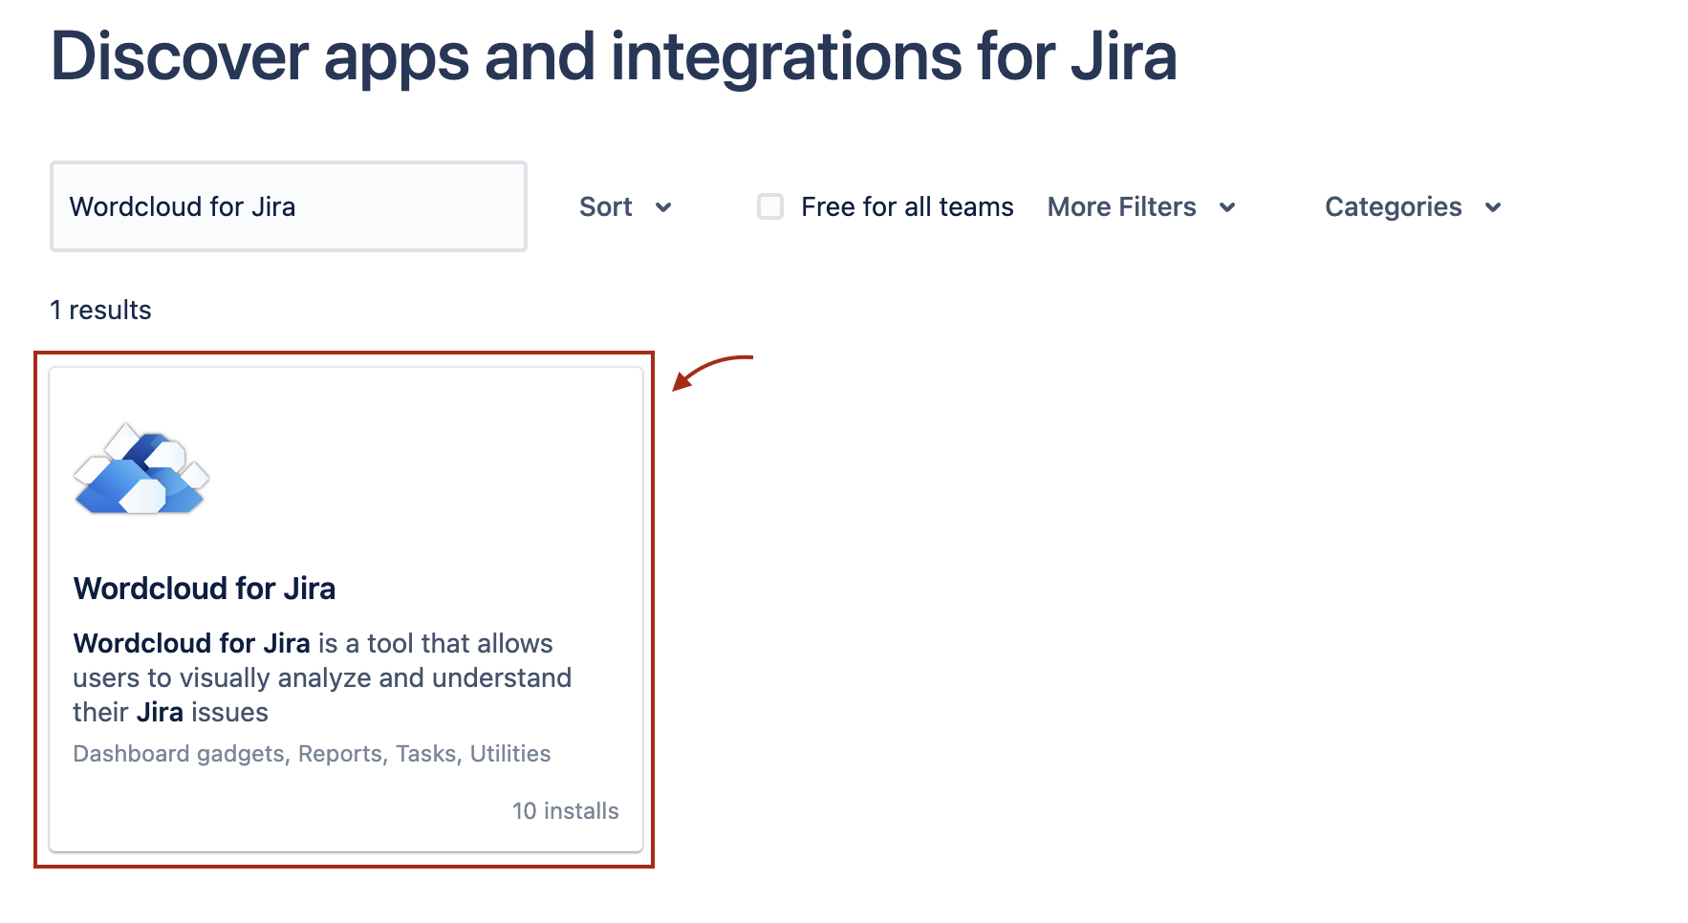Click the More Filters chevron arrow

point(1227,207)
